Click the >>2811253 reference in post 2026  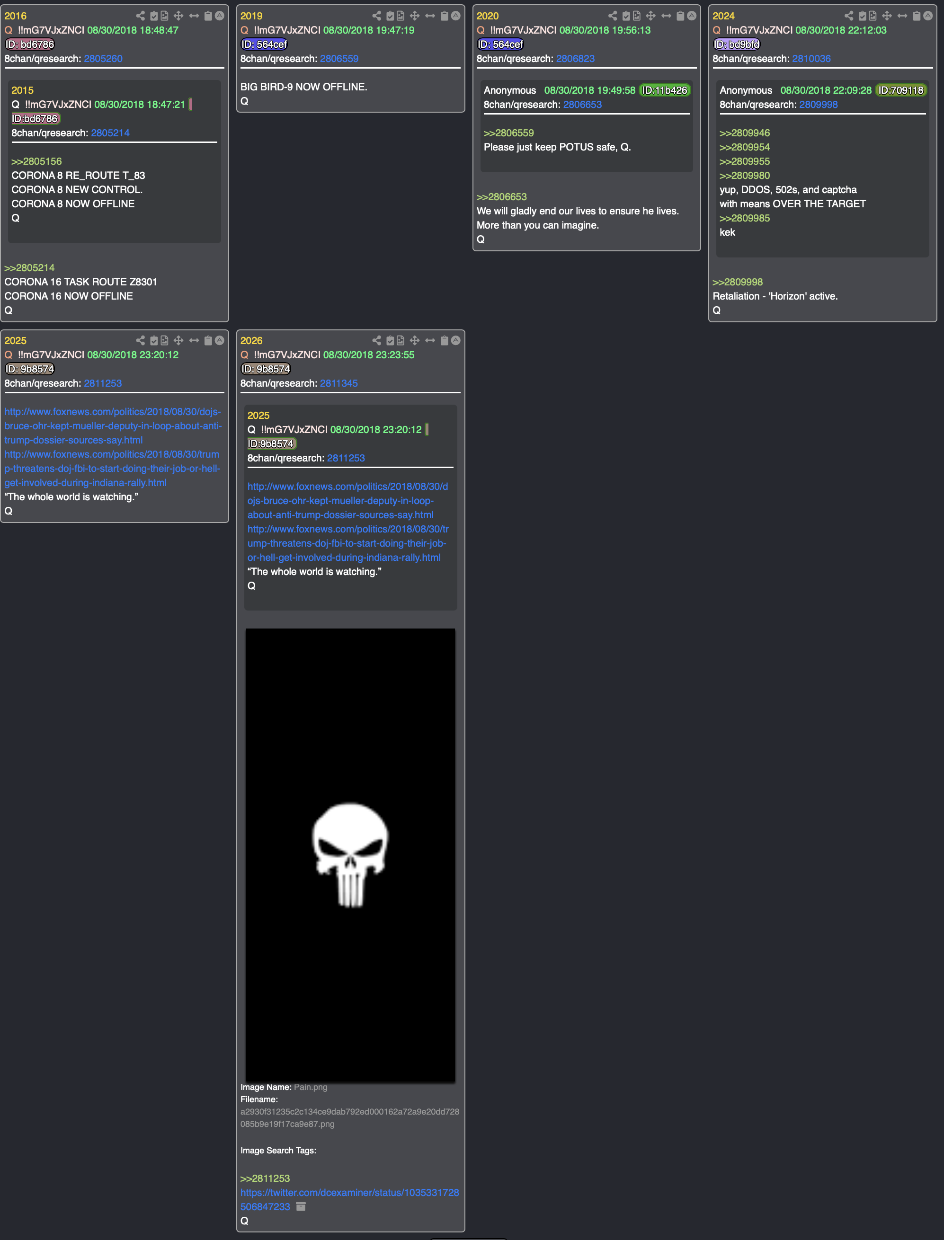(265, 1178)
